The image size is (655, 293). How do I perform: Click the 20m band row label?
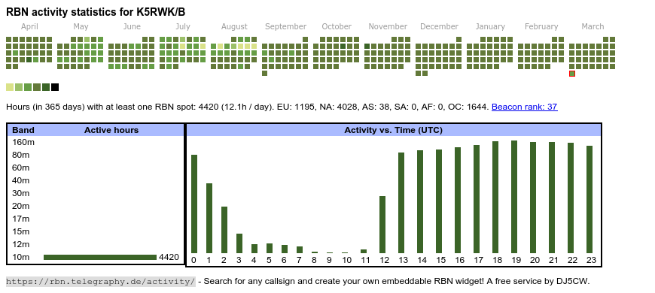click(21, 206)
